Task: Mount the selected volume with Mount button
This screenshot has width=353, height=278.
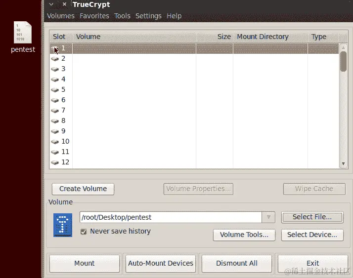Action: (x=85, y=263)
